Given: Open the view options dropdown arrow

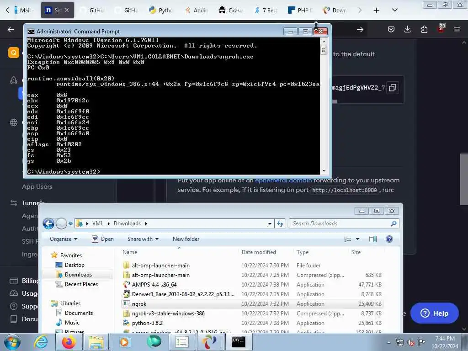Looking at the screenshot, I should click(x=357, y=239).
